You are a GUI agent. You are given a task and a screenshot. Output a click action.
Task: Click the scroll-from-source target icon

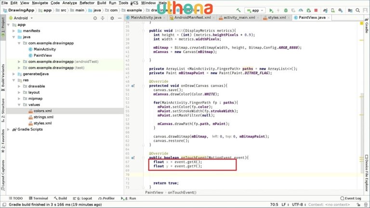tap(96, 18)
